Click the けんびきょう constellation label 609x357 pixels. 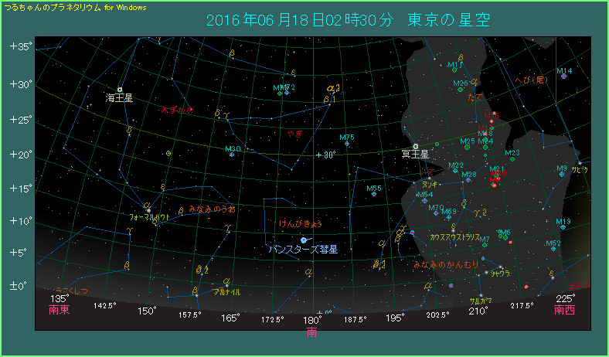pyautogui.click(x=300, y=223)
